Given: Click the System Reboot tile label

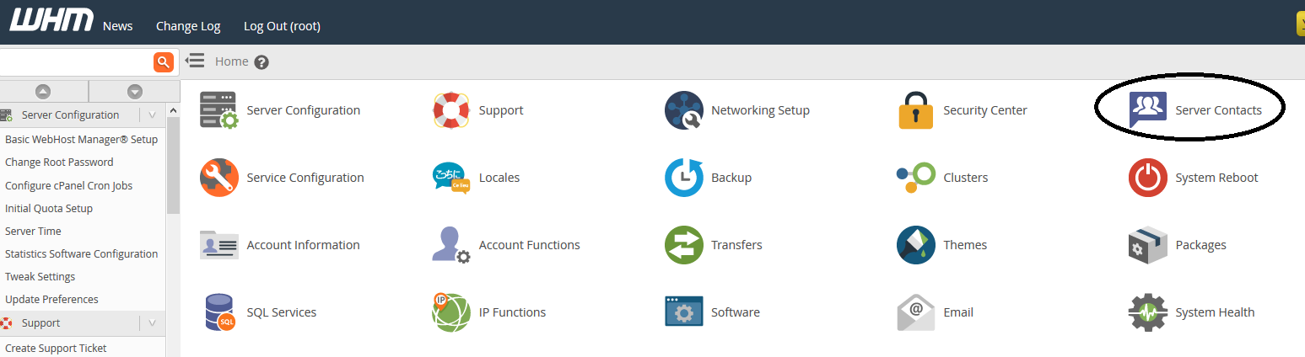Looking at the screenshot, I should coord(1216,178).
